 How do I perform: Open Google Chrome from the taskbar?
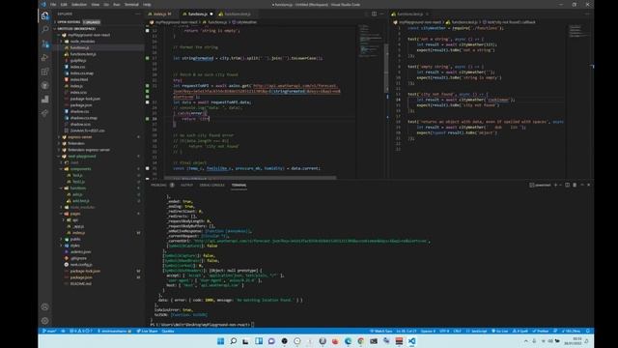point(361,341)
